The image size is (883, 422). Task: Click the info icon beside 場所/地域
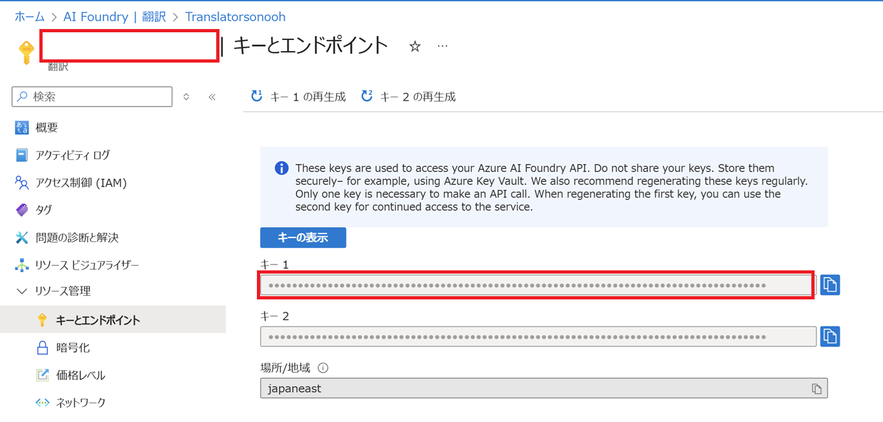pyautogui.click(x=323, y=368)
